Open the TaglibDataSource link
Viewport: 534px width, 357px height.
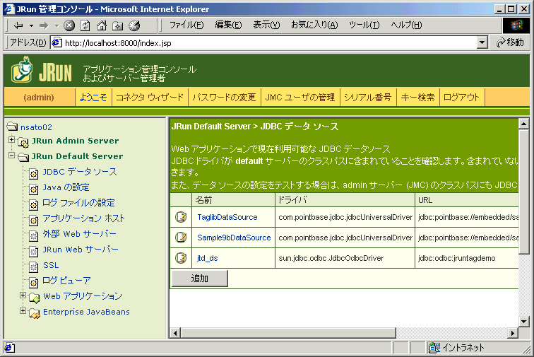227,217
